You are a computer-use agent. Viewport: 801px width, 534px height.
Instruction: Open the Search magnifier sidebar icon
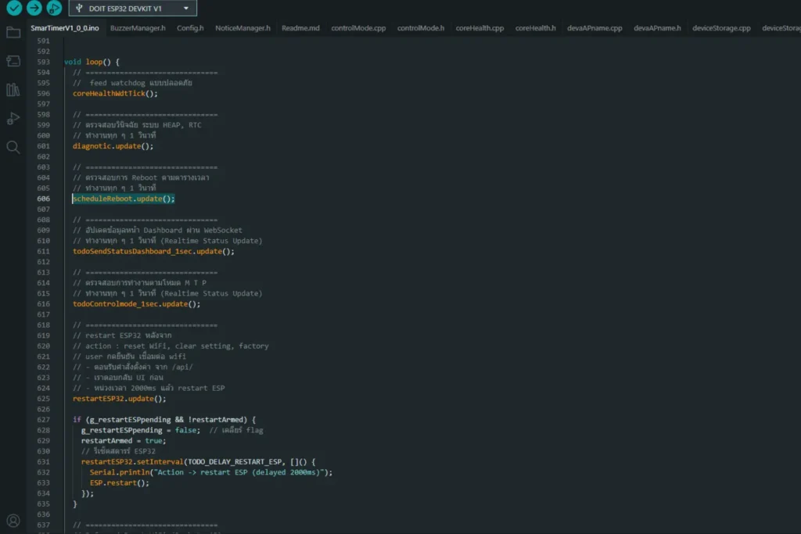point(13,147)
